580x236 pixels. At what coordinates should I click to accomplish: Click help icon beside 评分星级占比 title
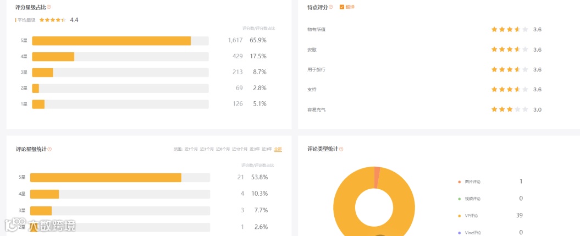[x=49, y=7]
